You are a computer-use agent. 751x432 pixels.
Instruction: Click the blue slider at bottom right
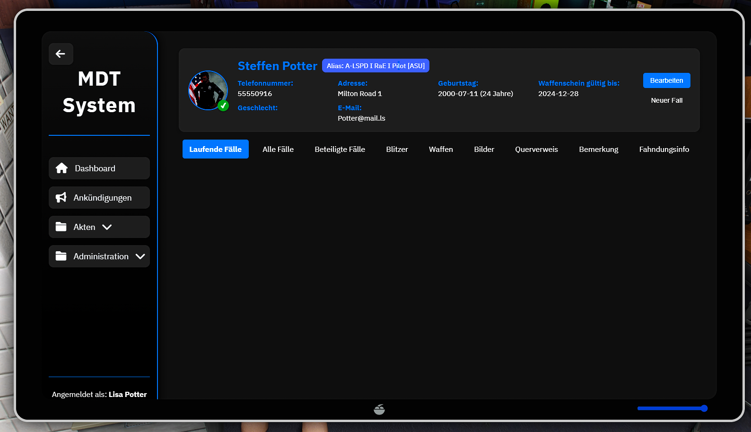[672, 408]
